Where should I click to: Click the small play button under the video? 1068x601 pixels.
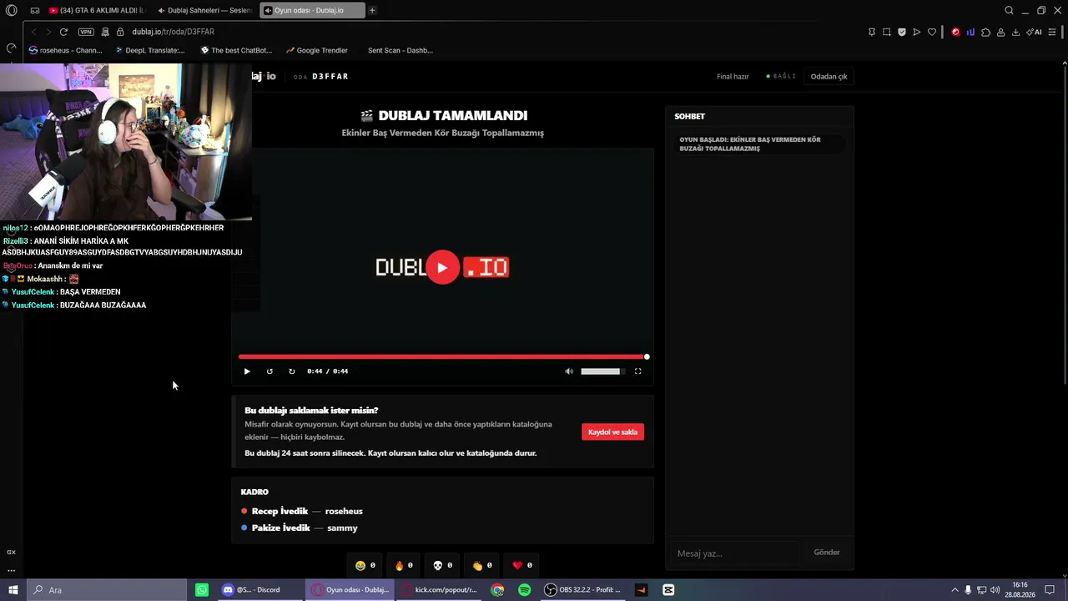coord(247,371)
